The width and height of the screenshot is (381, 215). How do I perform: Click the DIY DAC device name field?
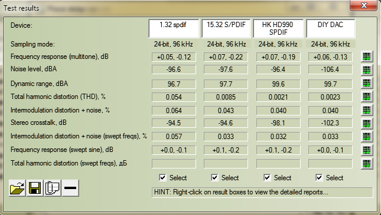click(x=330, y=29)
